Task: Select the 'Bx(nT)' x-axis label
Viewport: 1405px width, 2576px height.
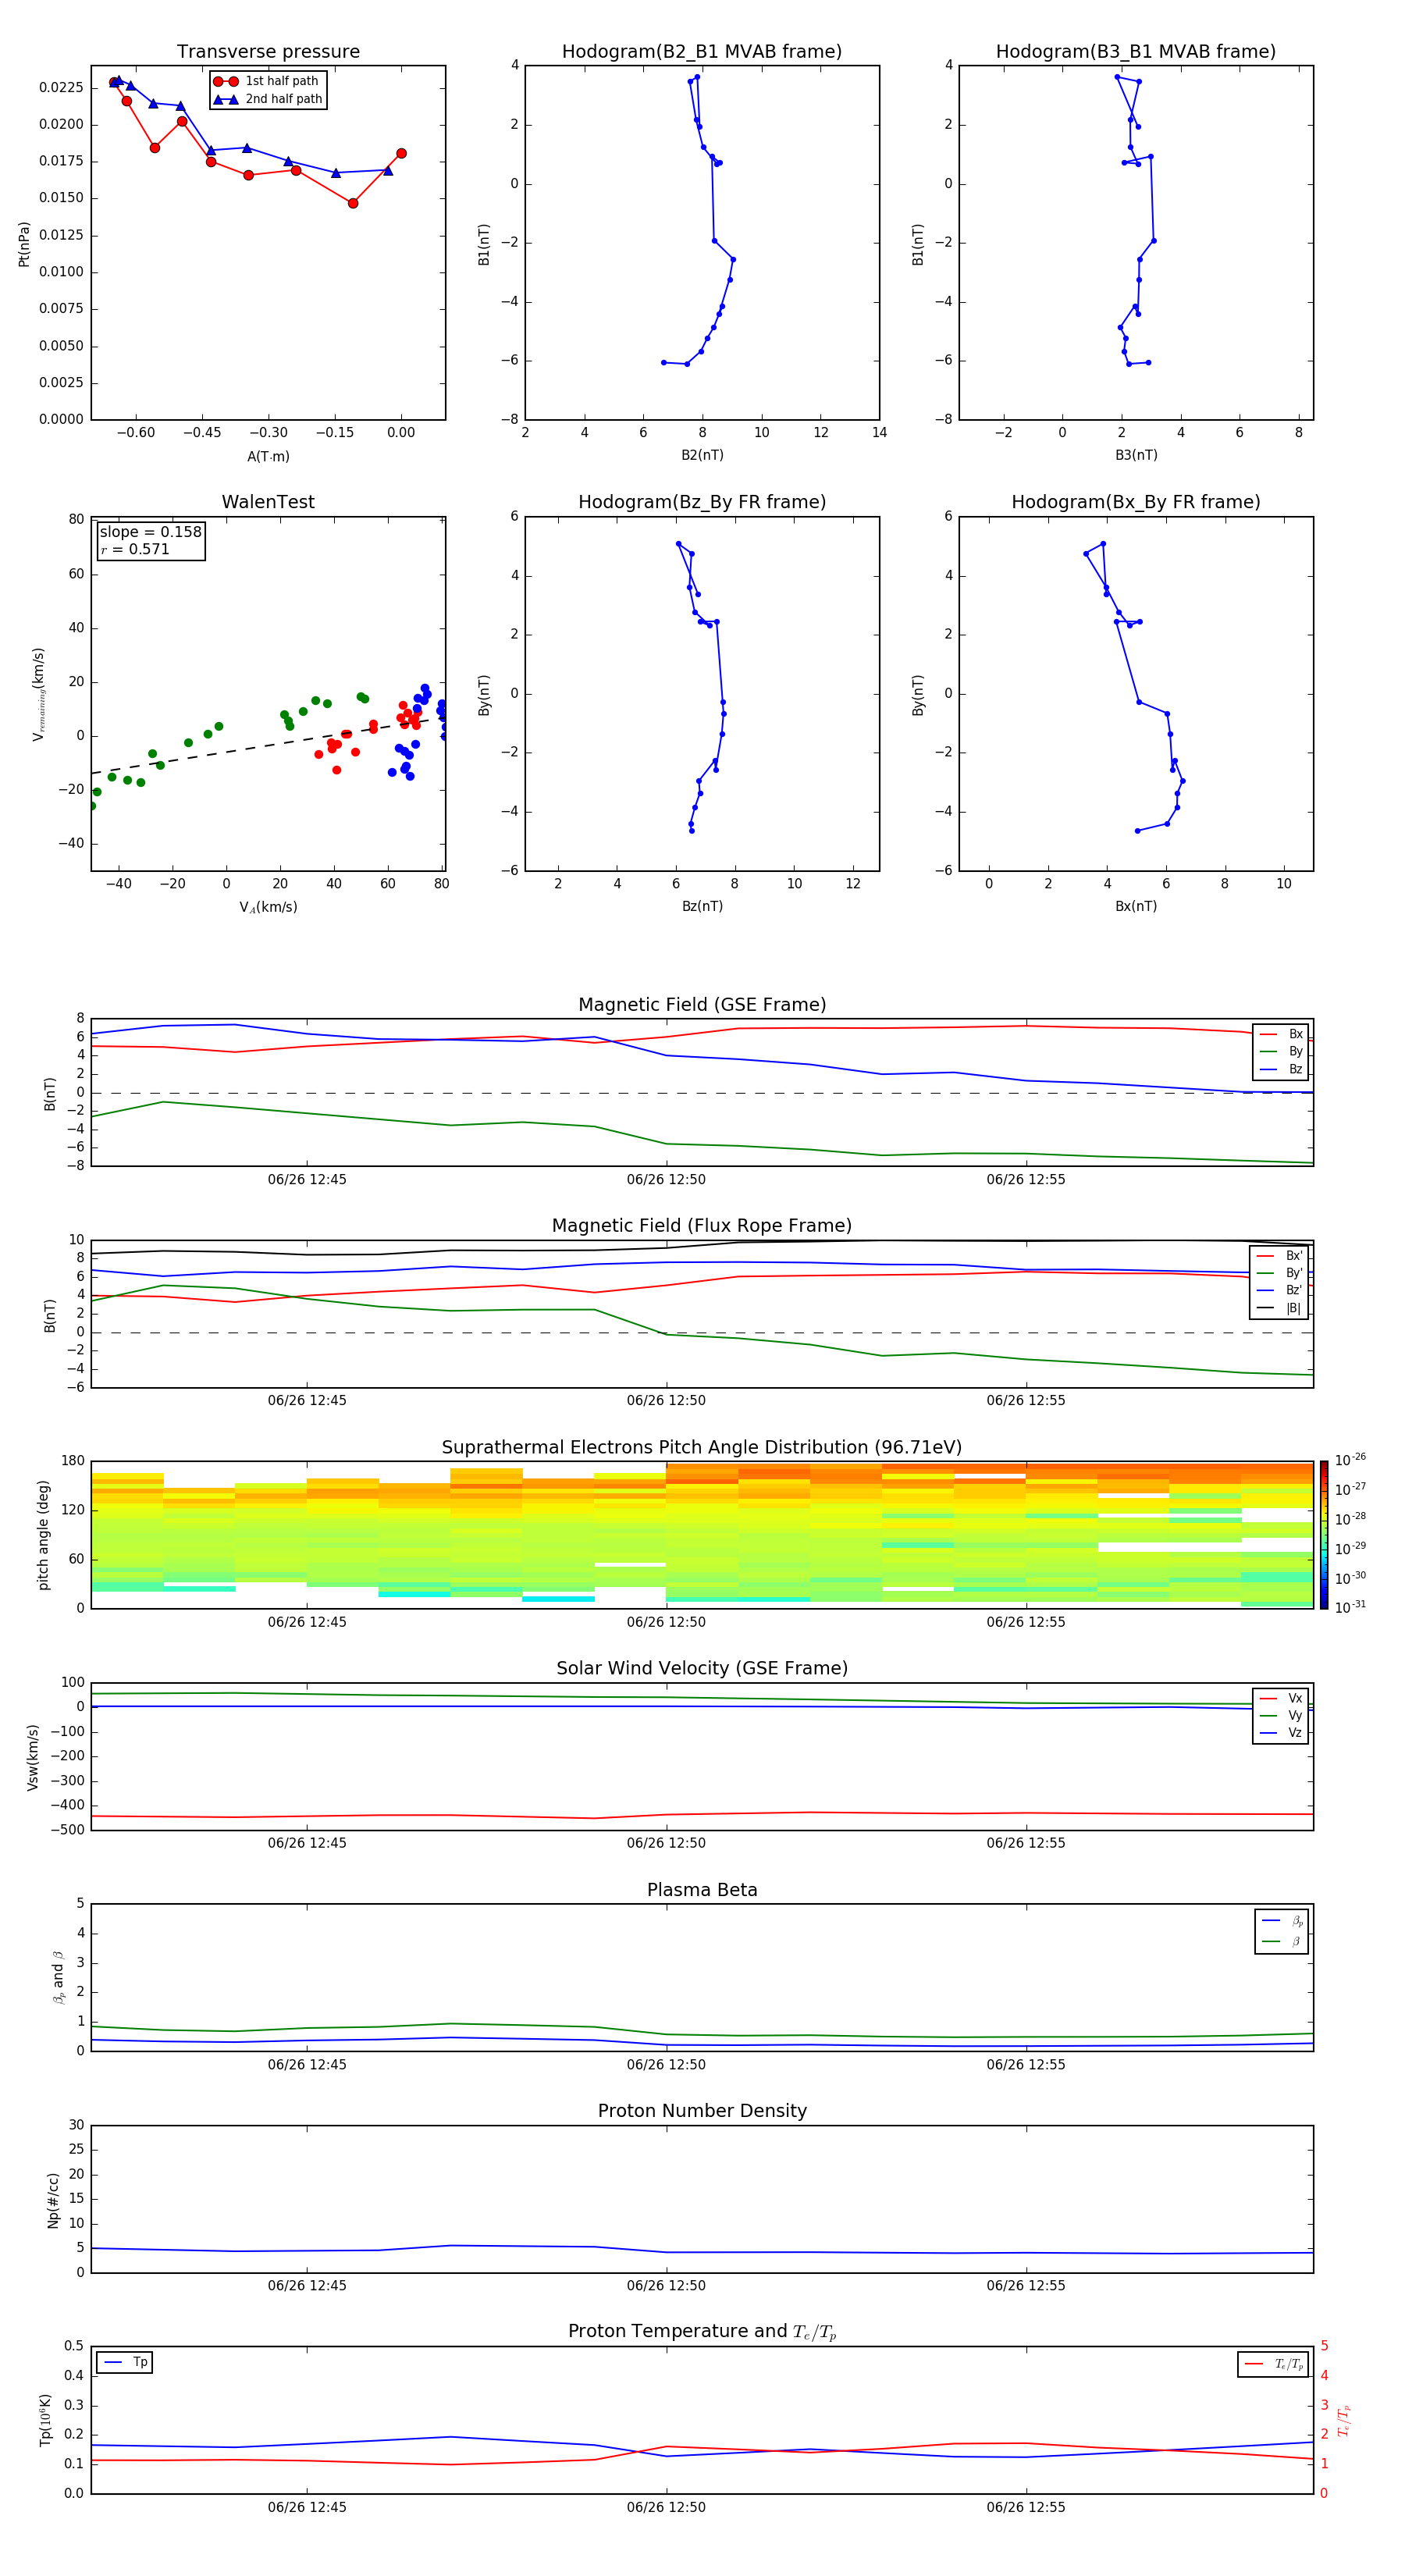Action: click(x=1136, y=906)
